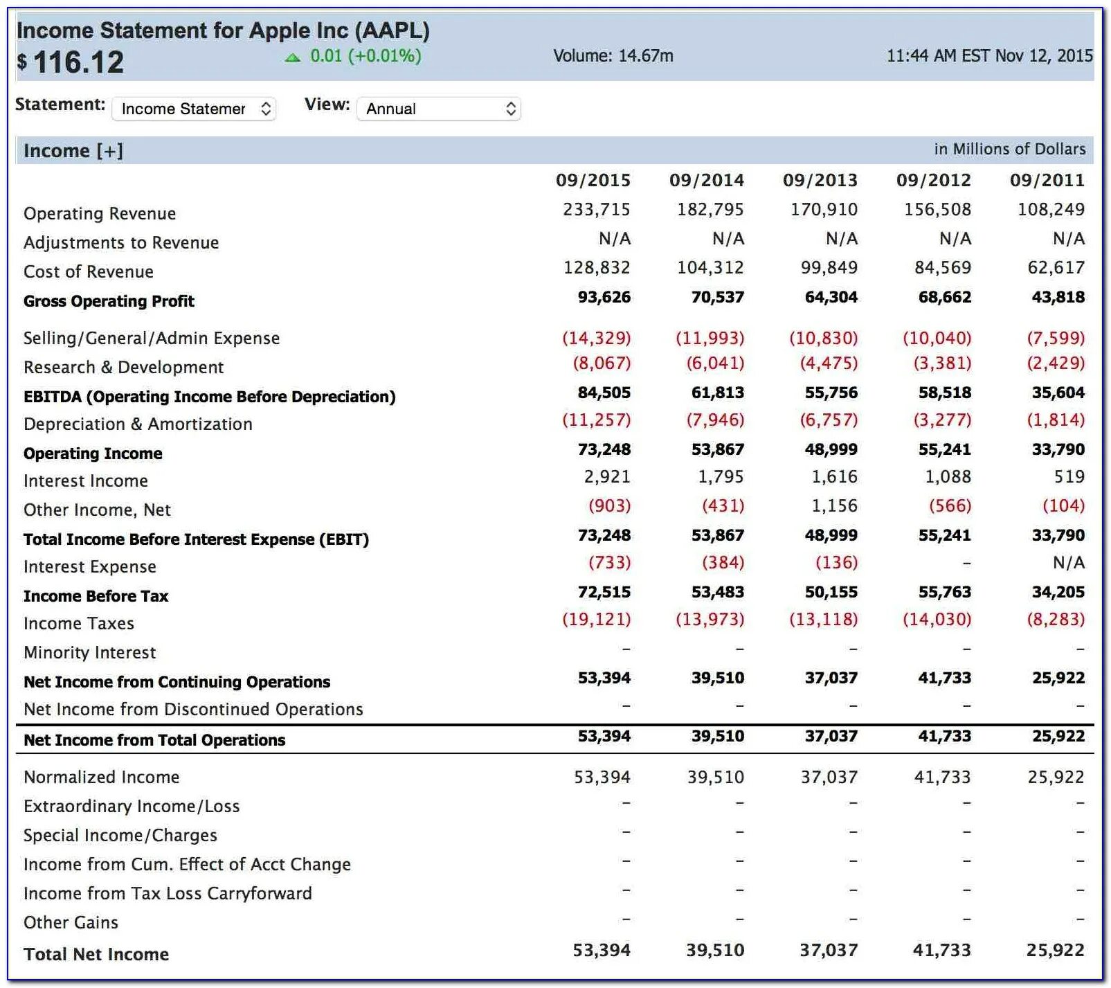Click the Income Statement for Apple Inc (AAPL) title
This screenshot has width=1111, height=988.
click(x=223, y=31)
